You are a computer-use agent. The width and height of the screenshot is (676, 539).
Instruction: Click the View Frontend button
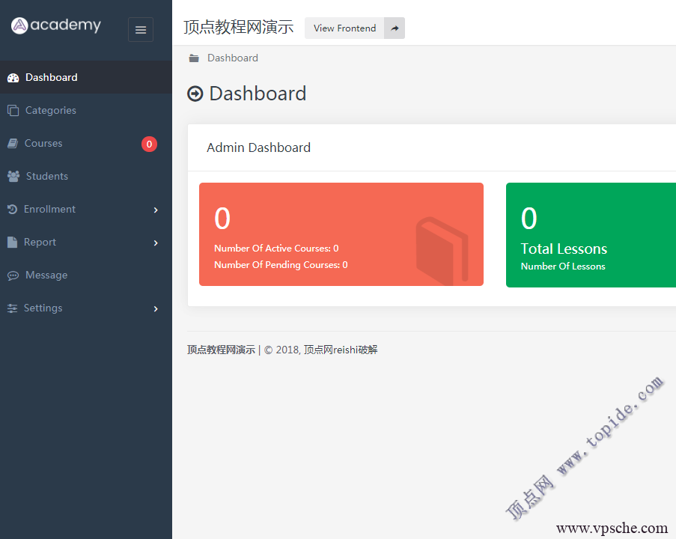pos(344,28)
